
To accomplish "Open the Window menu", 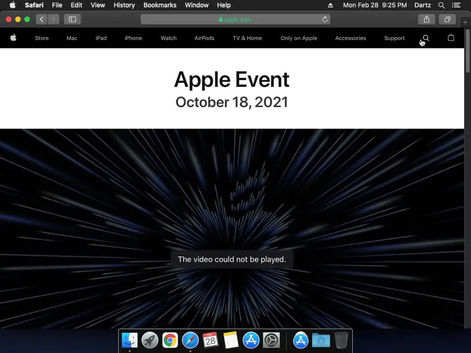I will 197,5.
